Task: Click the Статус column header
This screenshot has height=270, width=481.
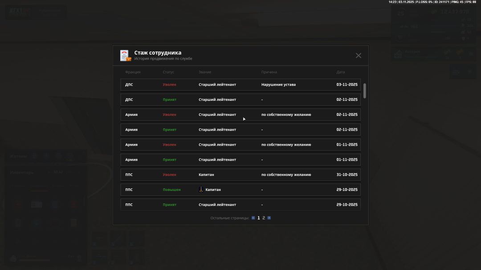Action: point(168,72)
